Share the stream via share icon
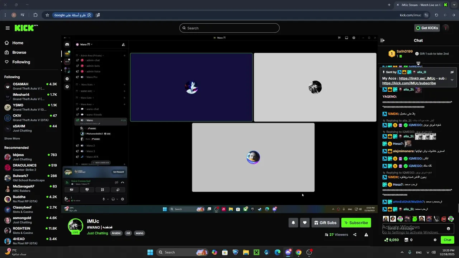Viewport: 459px width, 258px height. 355,235
